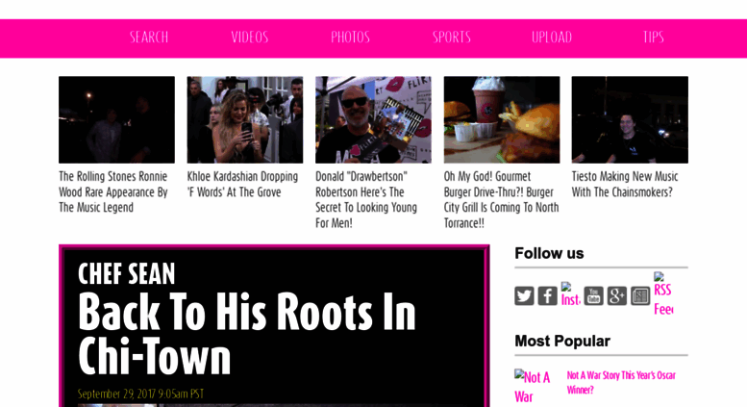Open the Instagram follow icon
The width and height of the screenshot is (747, 407).
(x=571, y=294)
